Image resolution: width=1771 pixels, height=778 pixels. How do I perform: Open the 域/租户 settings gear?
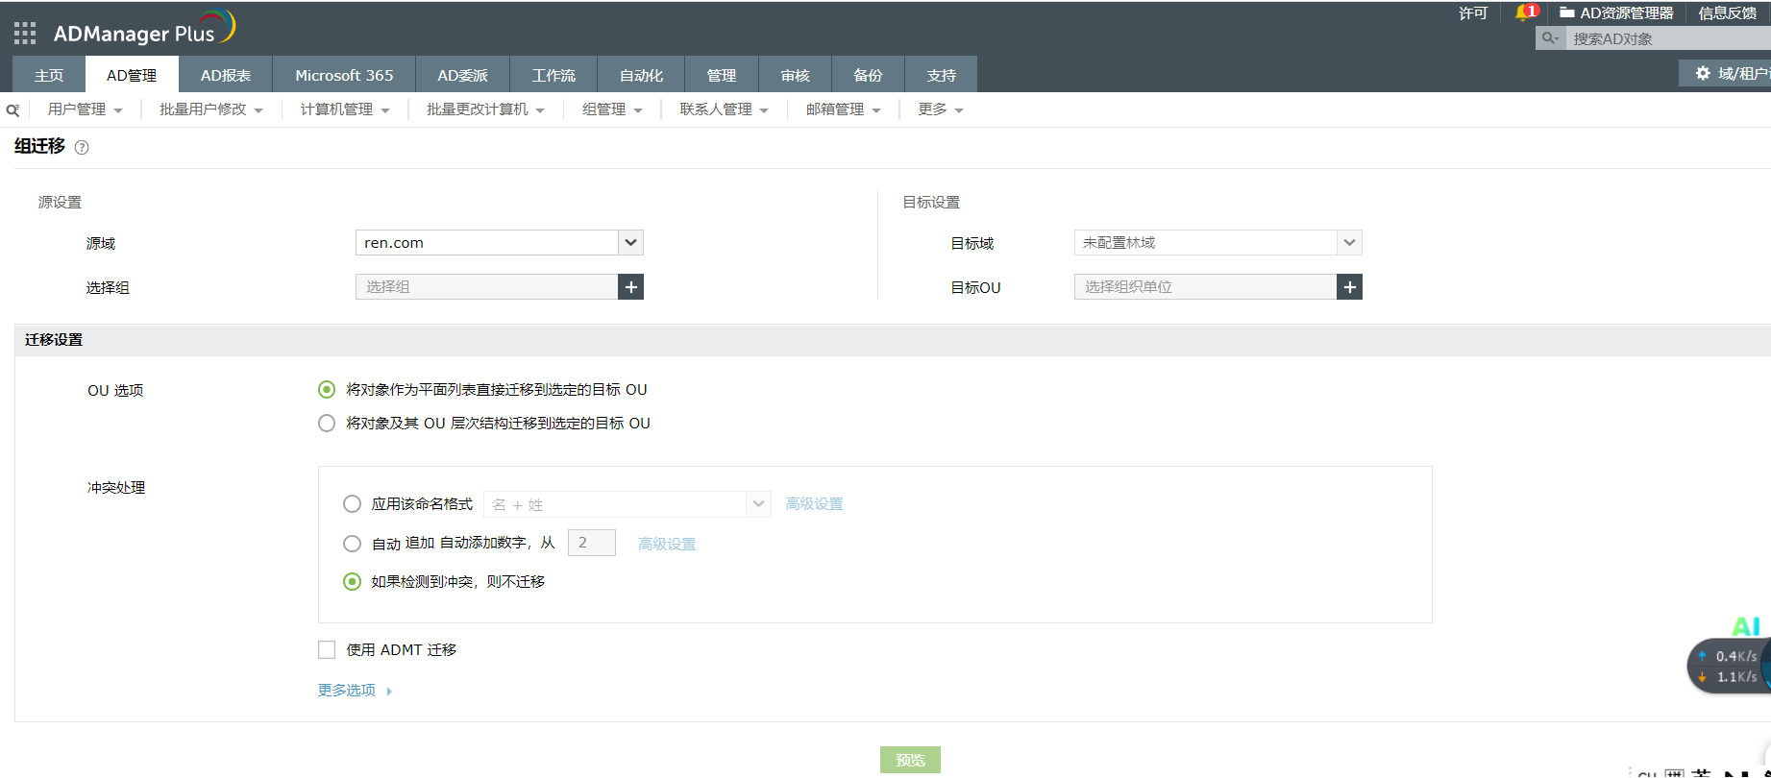[x=1703, y=73]
